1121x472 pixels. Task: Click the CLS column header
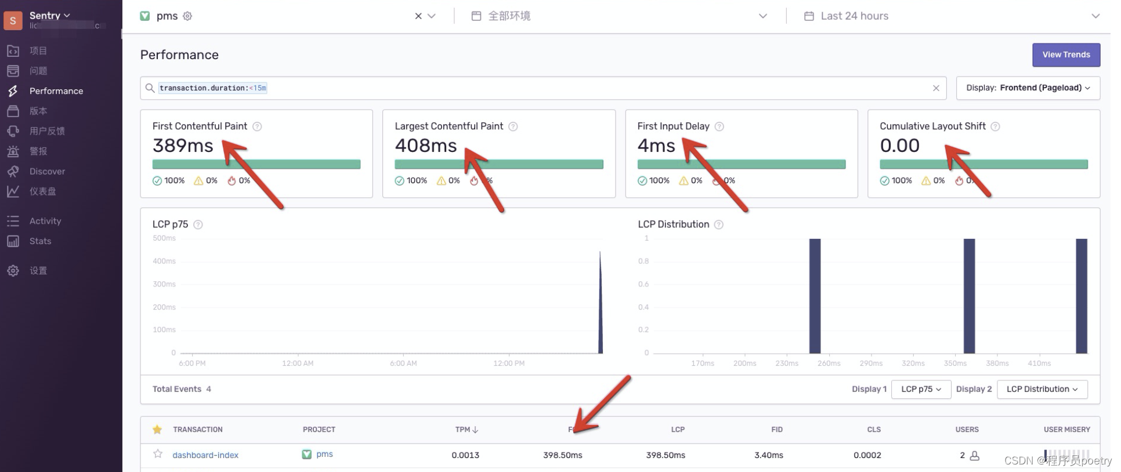tap(874, 430)
